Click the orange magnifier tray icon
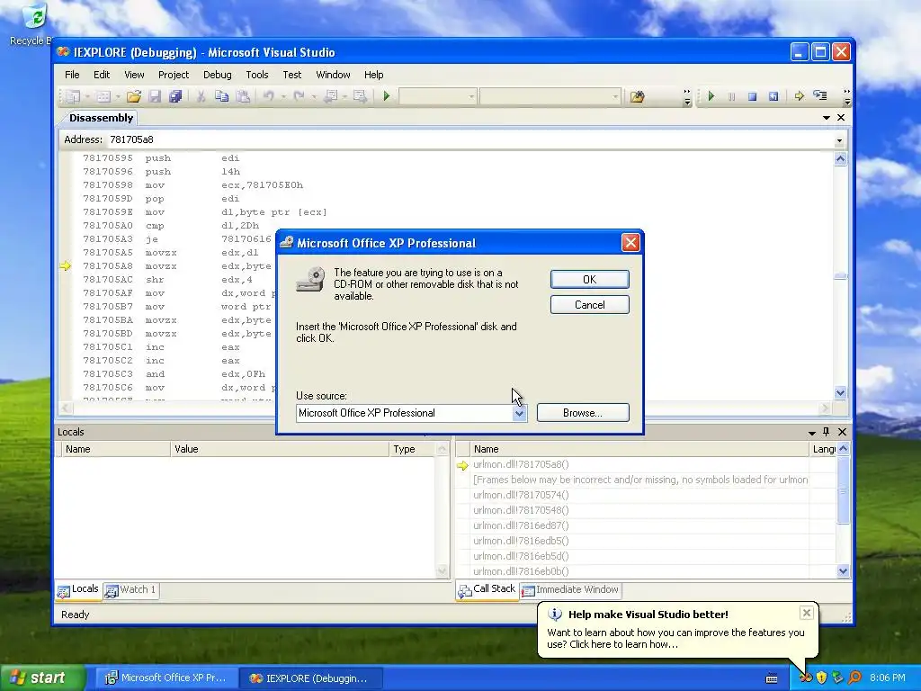This screenshot has height=691, width=921. coord(854,678)
